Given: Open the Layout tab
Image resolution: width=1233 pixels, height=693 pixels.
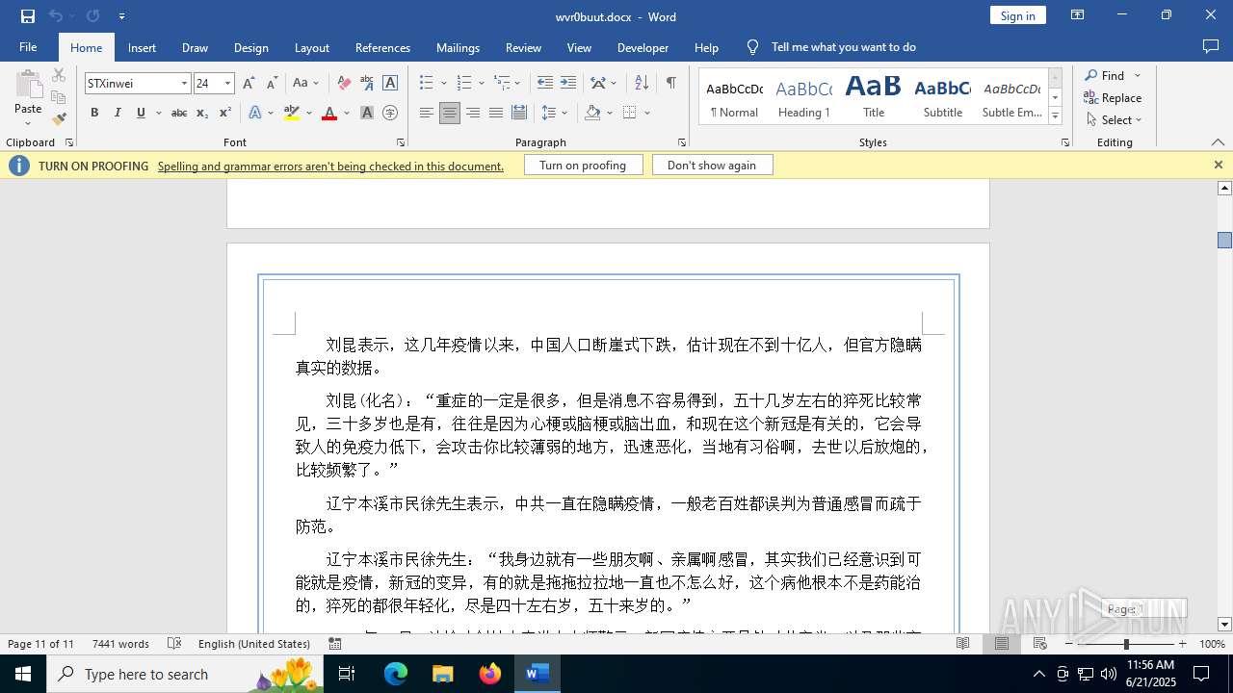Looking at the screenshot, I should [311, 47].
